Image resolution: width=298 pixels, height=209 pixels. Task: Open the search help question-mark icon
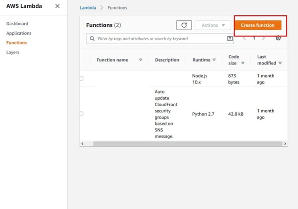[x=230, y=39]
